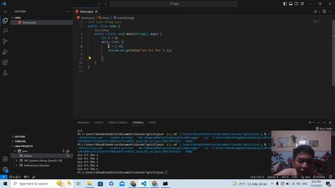Viewport: 335px width, 188px height.
Task: Click Run | Debug code lens above main
Action: [102, 30]
